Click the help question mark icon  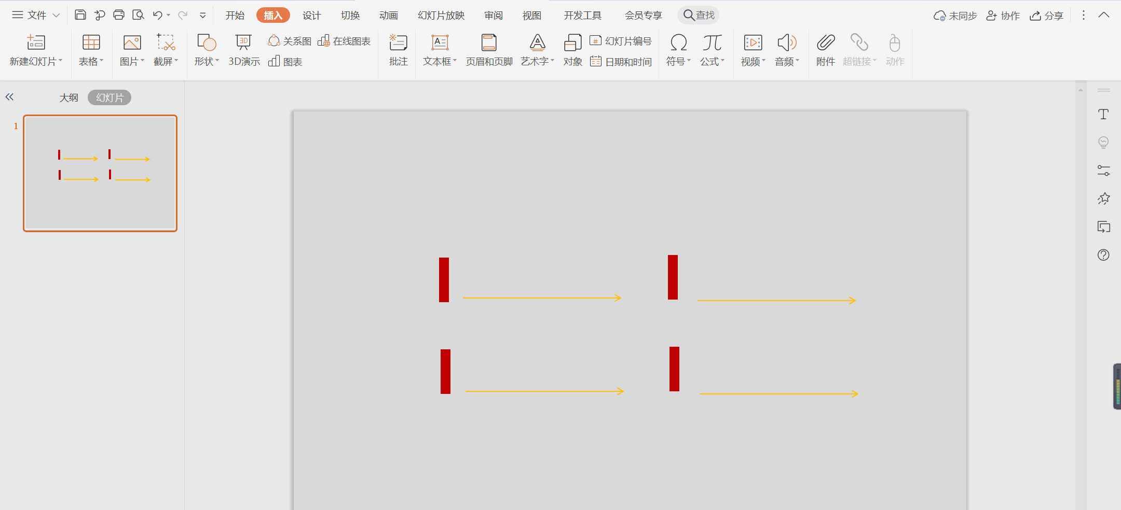pos(1103,255)
